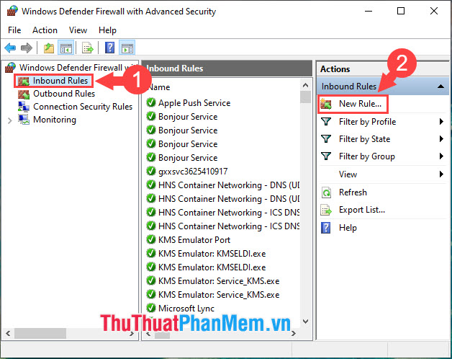Click the tree pane scroll left arrow
The image size is (452, 359).
point(8,334)
